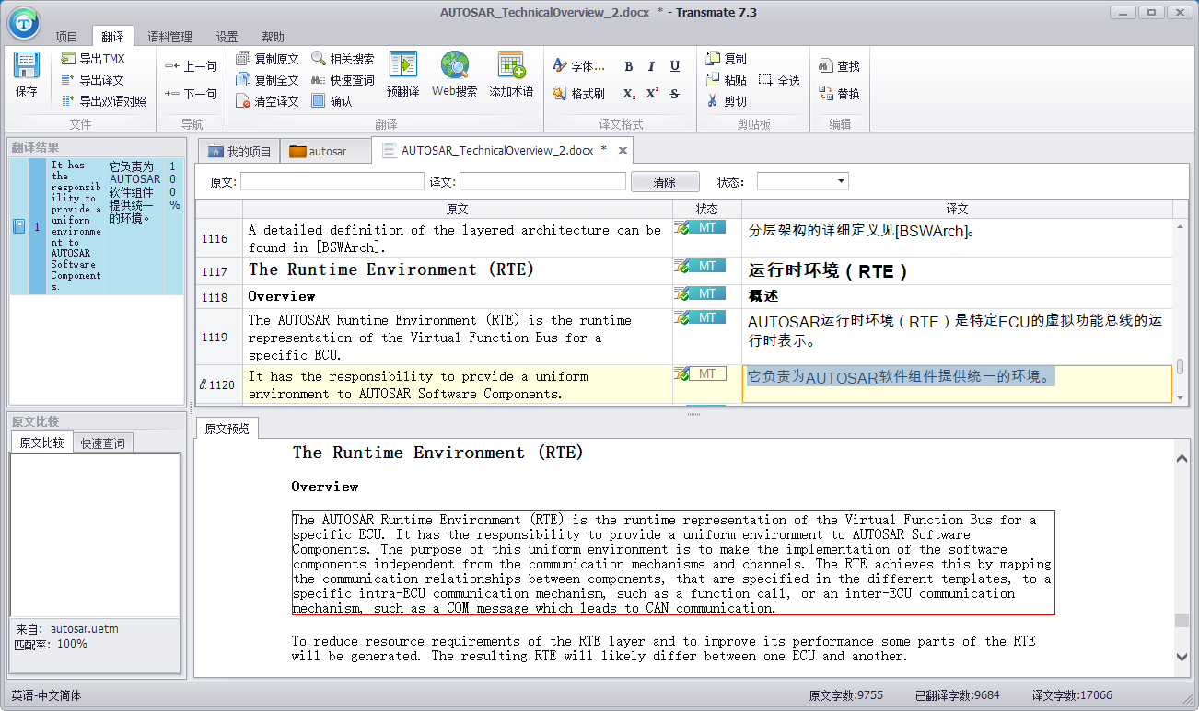Select 格式刷 format painter
Screen dimensions: 1199x711
[579, 94]
